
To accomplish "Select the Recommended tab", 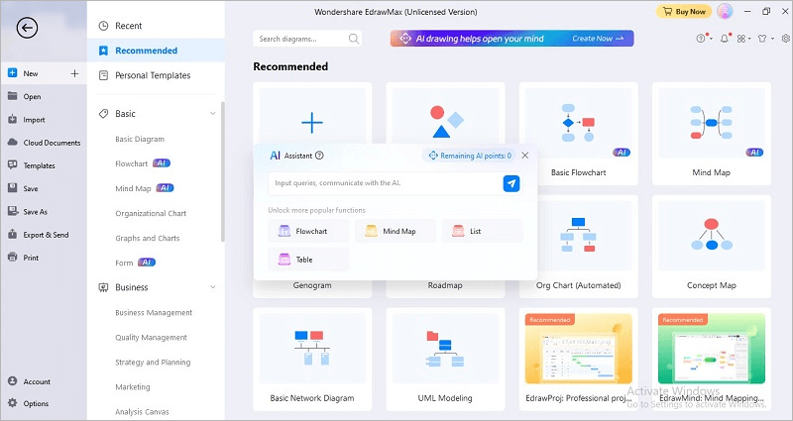I will tap(156, 51).
